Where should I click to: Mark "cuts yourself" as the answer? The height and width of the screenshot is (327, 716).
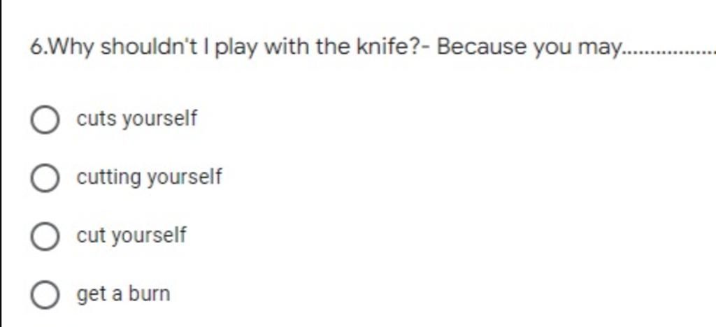[x=45, y=119]
